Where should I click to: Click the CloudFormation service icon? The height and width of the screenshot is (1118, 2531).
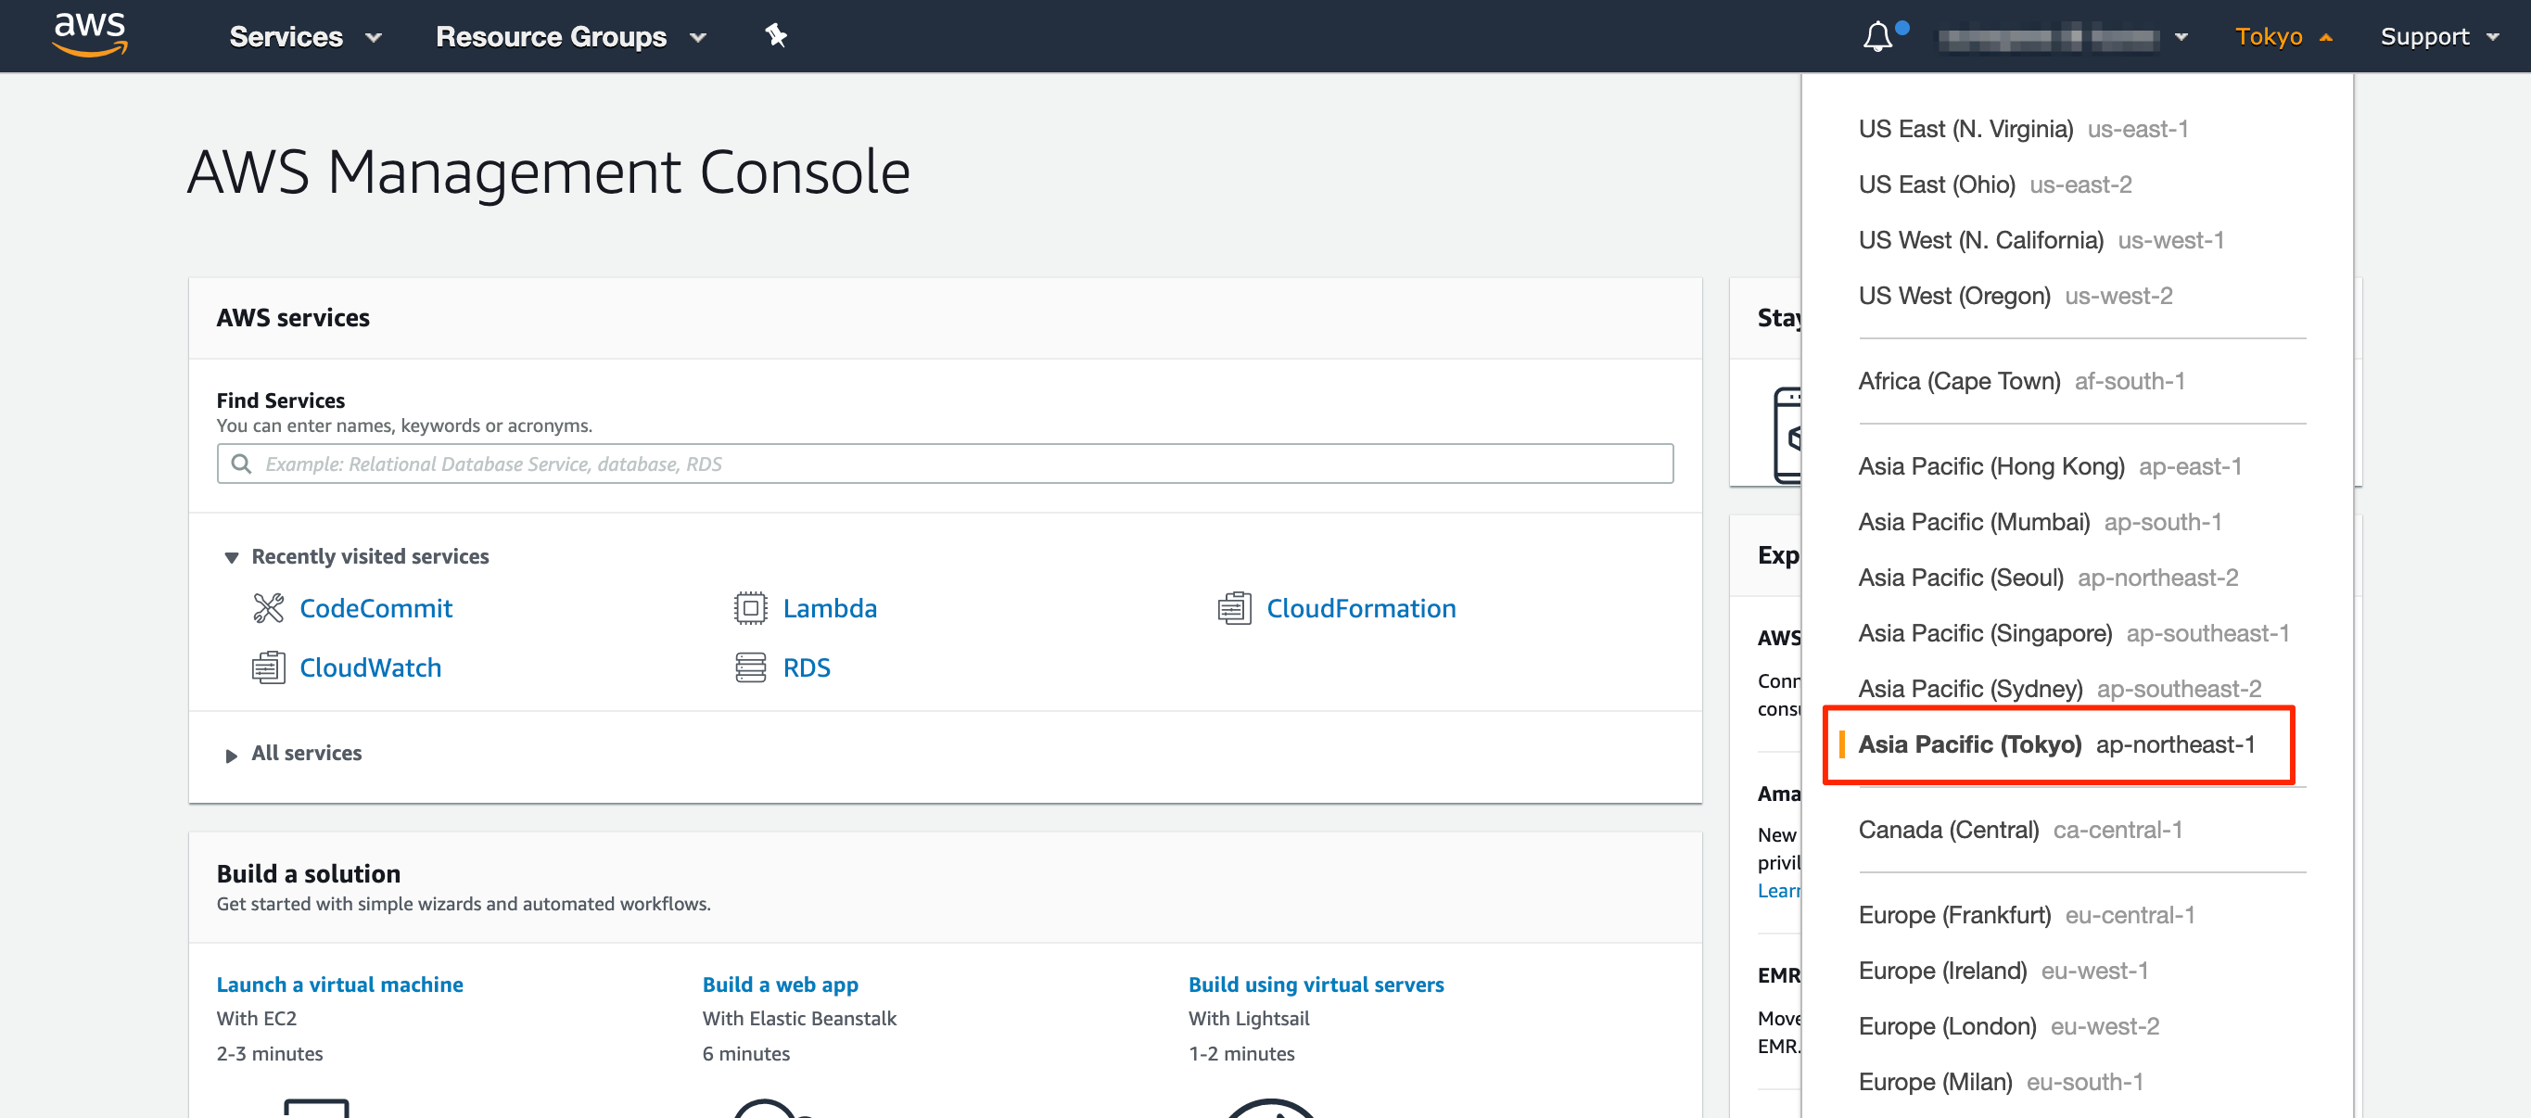coord(1234,608)
